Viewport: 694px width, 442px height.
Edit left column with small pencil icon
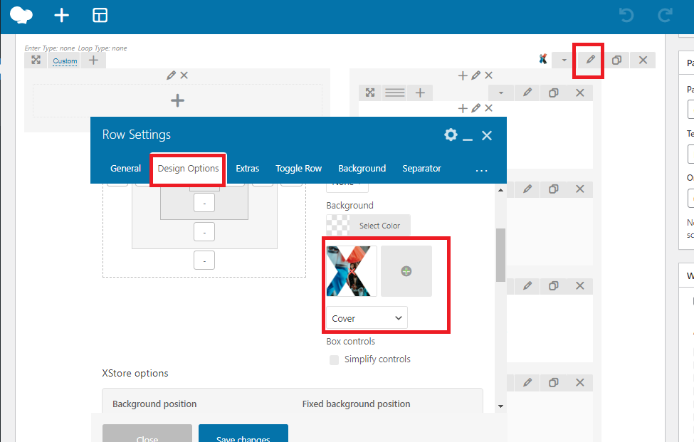pos(172,75)
